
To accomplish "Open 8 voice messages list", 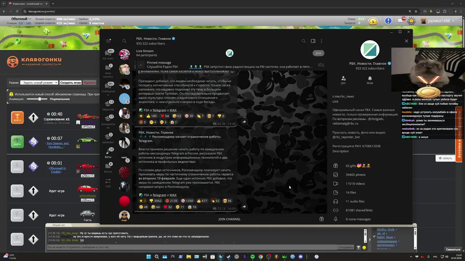I will pyautogui.click(x=370, y=219).
